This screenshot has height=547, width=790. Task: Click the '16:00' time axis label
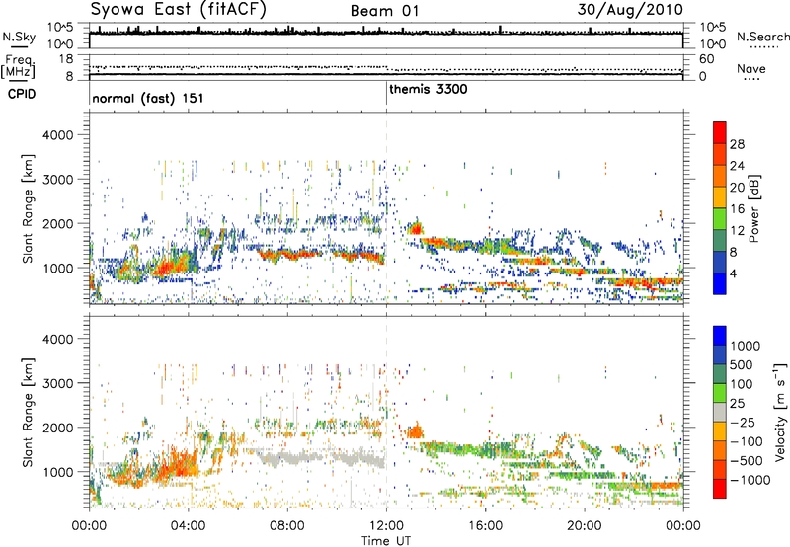click(485, 526)
